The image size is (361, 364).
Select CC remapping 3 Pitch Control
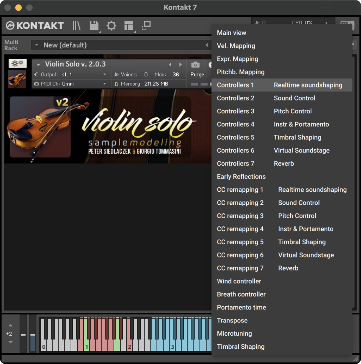click(282, 216)
